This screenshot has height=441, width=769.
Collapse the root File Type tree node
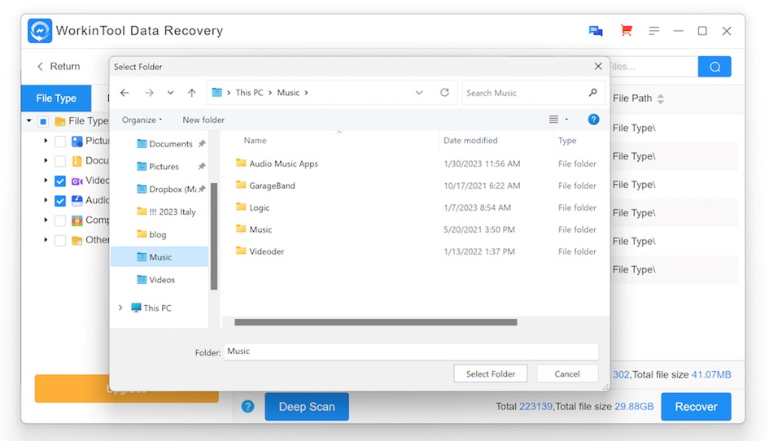click(29, 120)
